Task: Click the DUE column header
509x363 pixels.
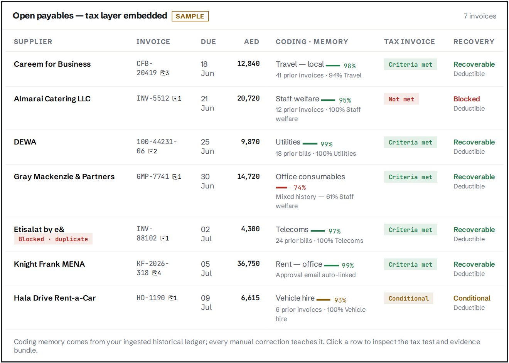Action: [208, 42]
